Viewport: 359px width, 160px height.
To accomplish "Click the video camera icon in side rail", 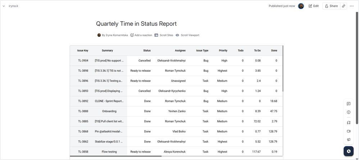I will (x=349, y=131).
